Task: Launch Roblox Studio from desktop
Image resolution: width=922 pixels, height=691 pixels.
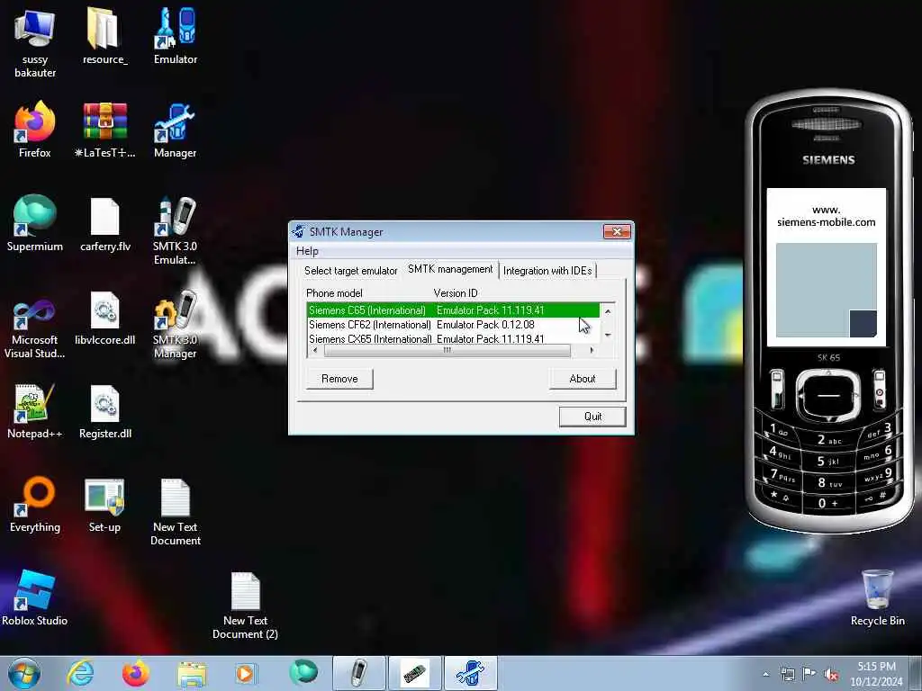Action: click(35, 598)
